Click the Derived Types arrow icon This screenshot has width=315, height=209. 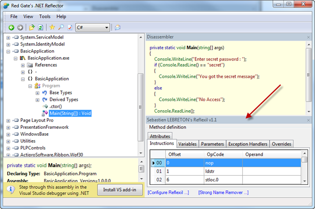pos(45,99)
